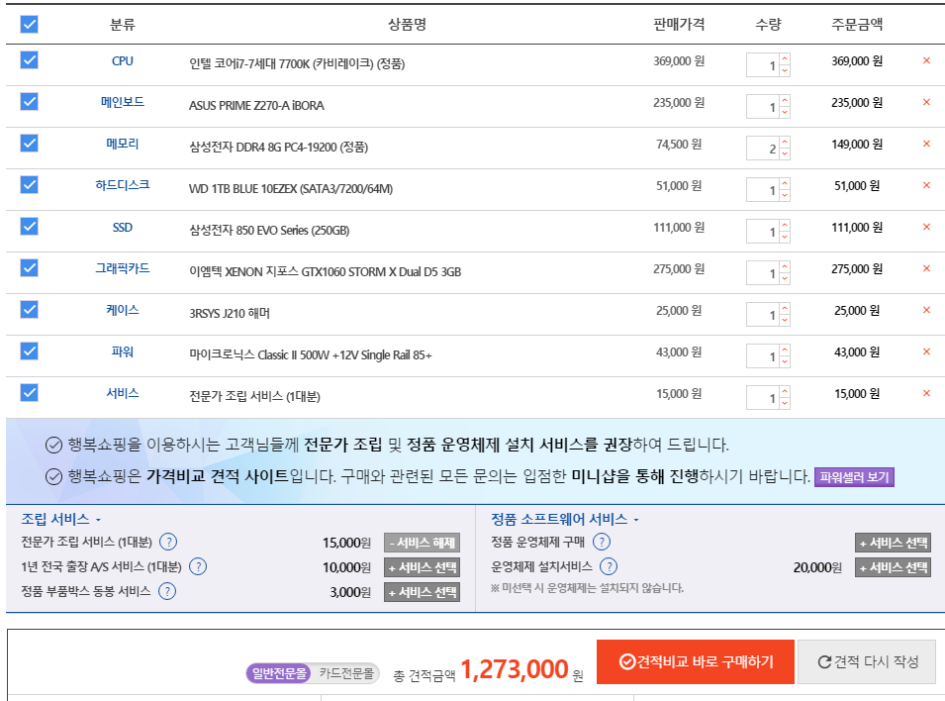Click help icon next to 운영체제 설치서비스
This screenshot has width=945, height=701.
(609, 566)
